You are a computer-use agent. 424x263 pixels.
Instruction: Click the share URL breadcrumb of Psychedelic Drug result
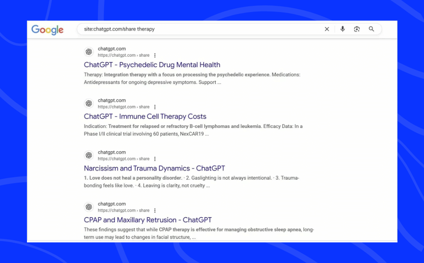(124, 55)
